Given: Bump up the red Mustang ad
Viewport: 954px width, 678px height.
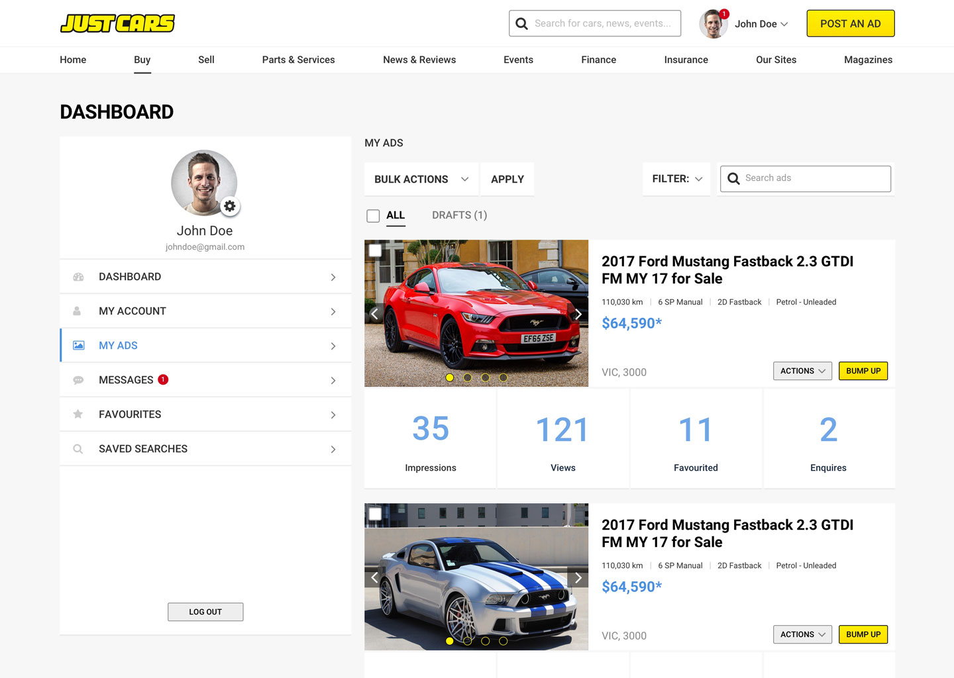Looking at the screenshot, I should (863, 371).
